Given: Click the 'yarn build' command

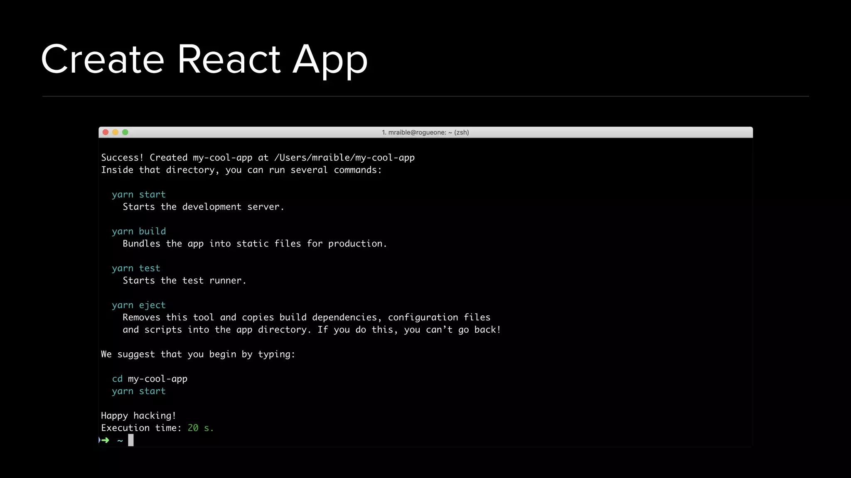Looking at the screenshot, I should click(139, 231).
